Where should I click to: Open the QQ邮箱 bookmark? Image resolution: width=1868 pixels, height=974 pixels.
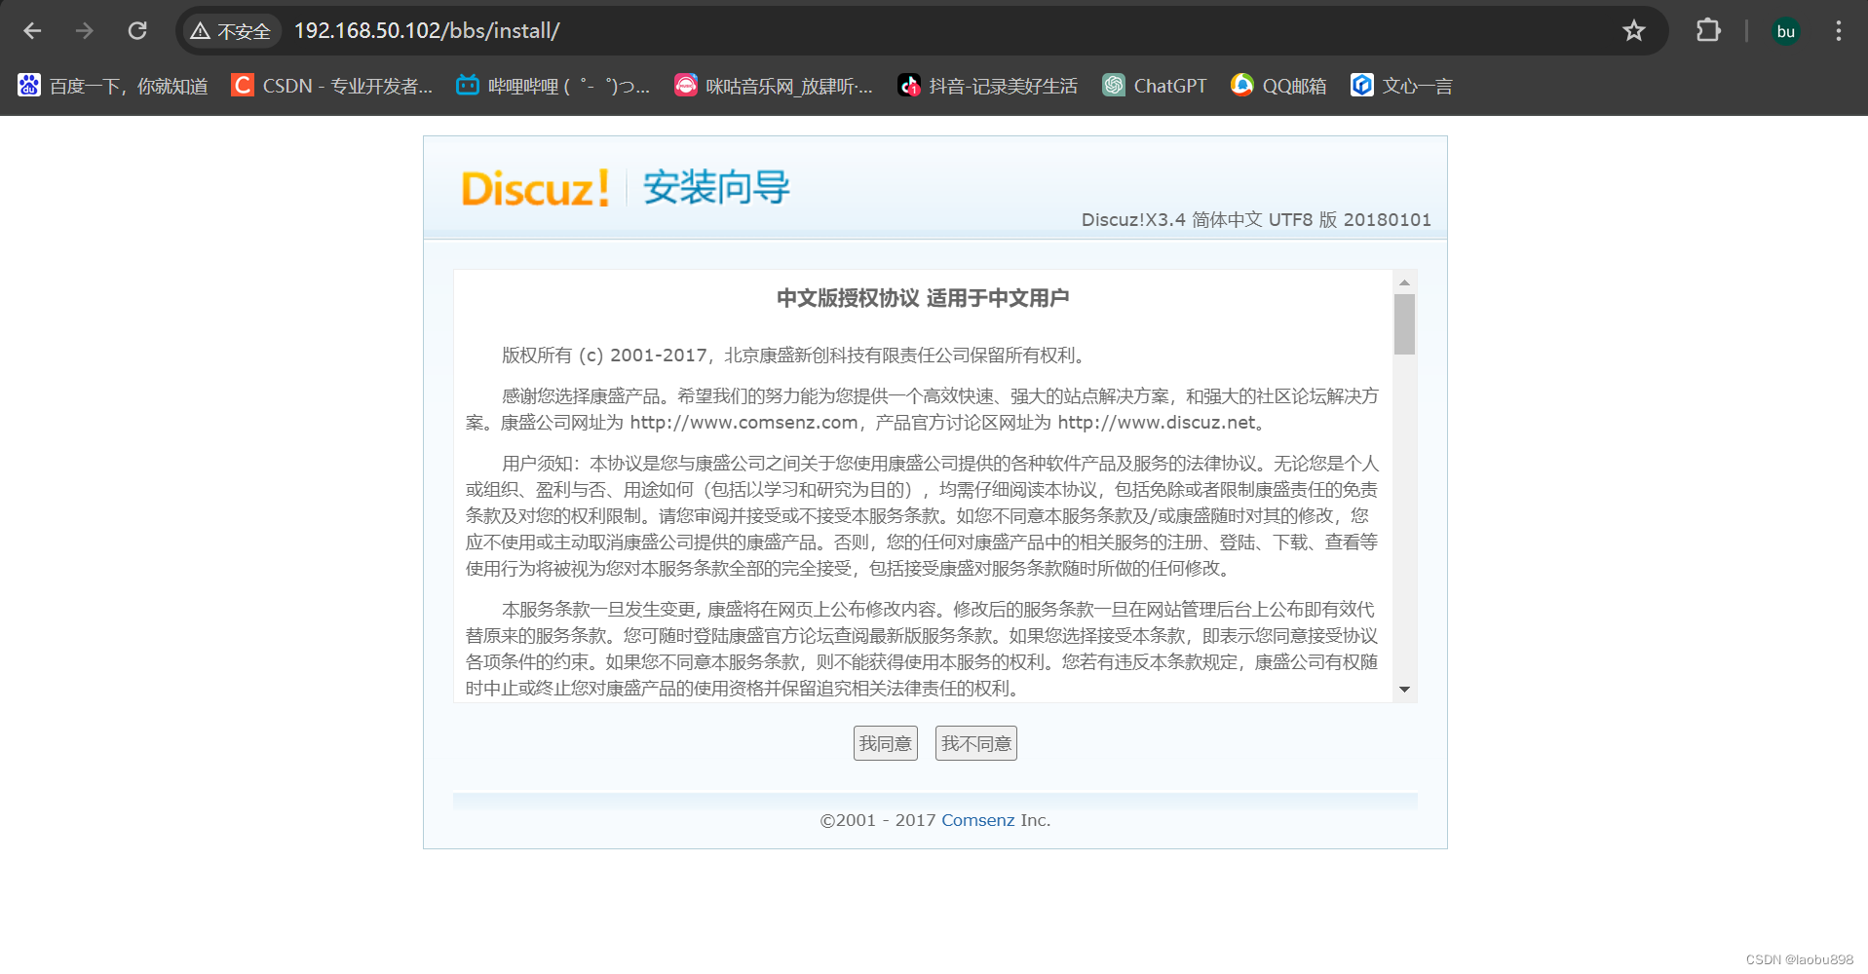1278,86
